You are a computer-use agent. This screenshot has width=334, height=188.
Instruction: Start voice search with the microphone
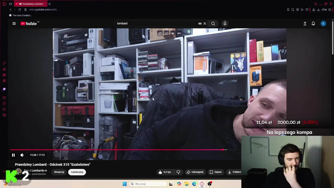point(225,23)
